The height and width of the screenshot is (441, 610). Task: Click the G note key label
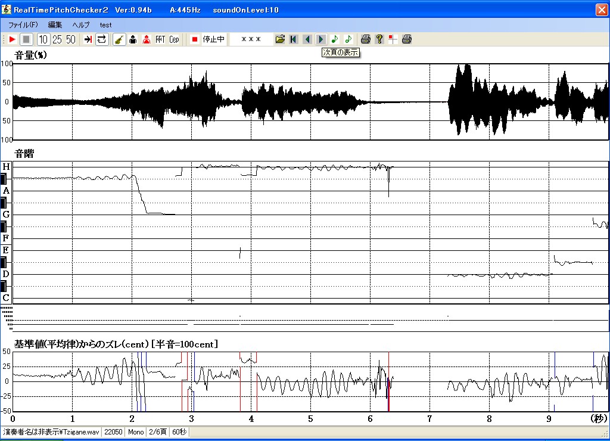click(x=6, y=215)
